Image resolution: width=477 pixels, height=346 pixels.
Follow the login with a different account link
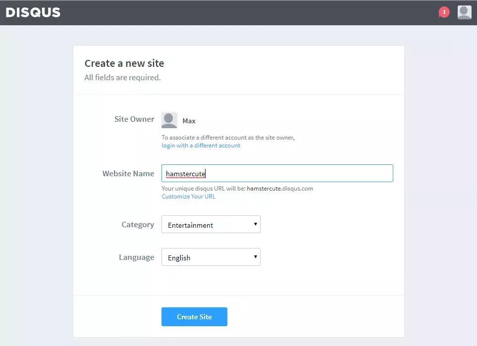[201, 146]
